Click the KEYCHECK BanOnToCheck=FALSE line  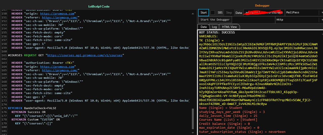[x=32, y=108]
